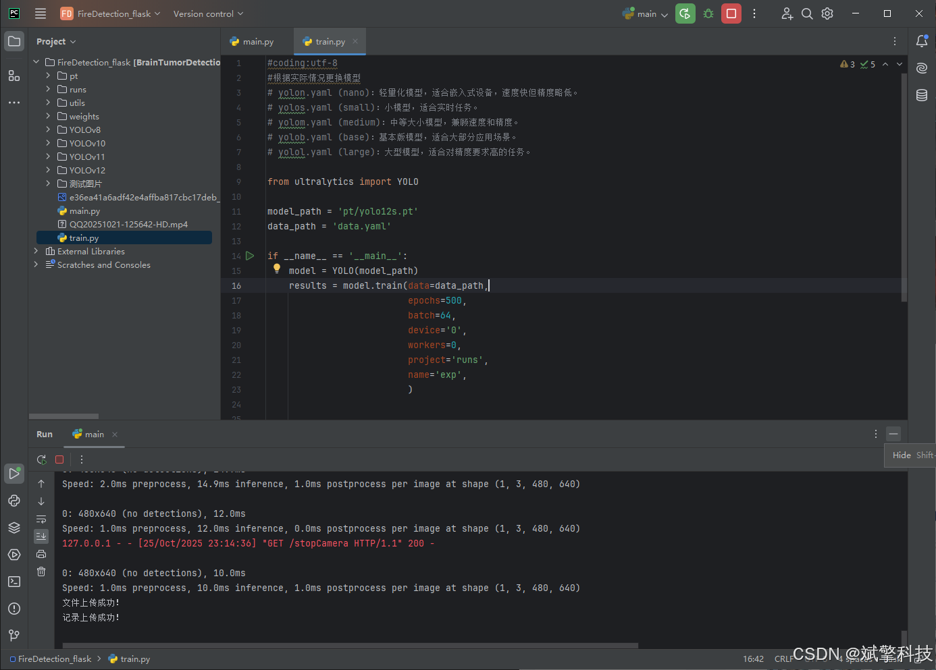Click the 16:42 cursor position indicator
Screen dimensions: 936x670
754,659
